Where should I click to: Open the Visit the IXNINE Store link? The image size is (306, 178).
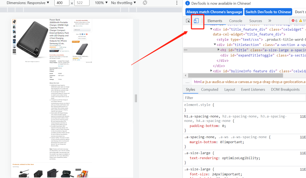pyautogui.click(x=55, y=45)
